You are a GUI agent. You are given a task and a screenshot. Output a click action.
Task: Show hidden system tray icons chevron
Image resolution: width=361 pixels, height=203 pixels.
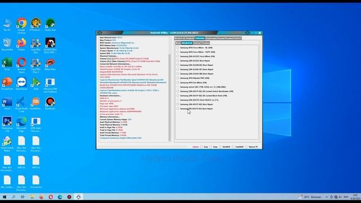tap(327, 197)
